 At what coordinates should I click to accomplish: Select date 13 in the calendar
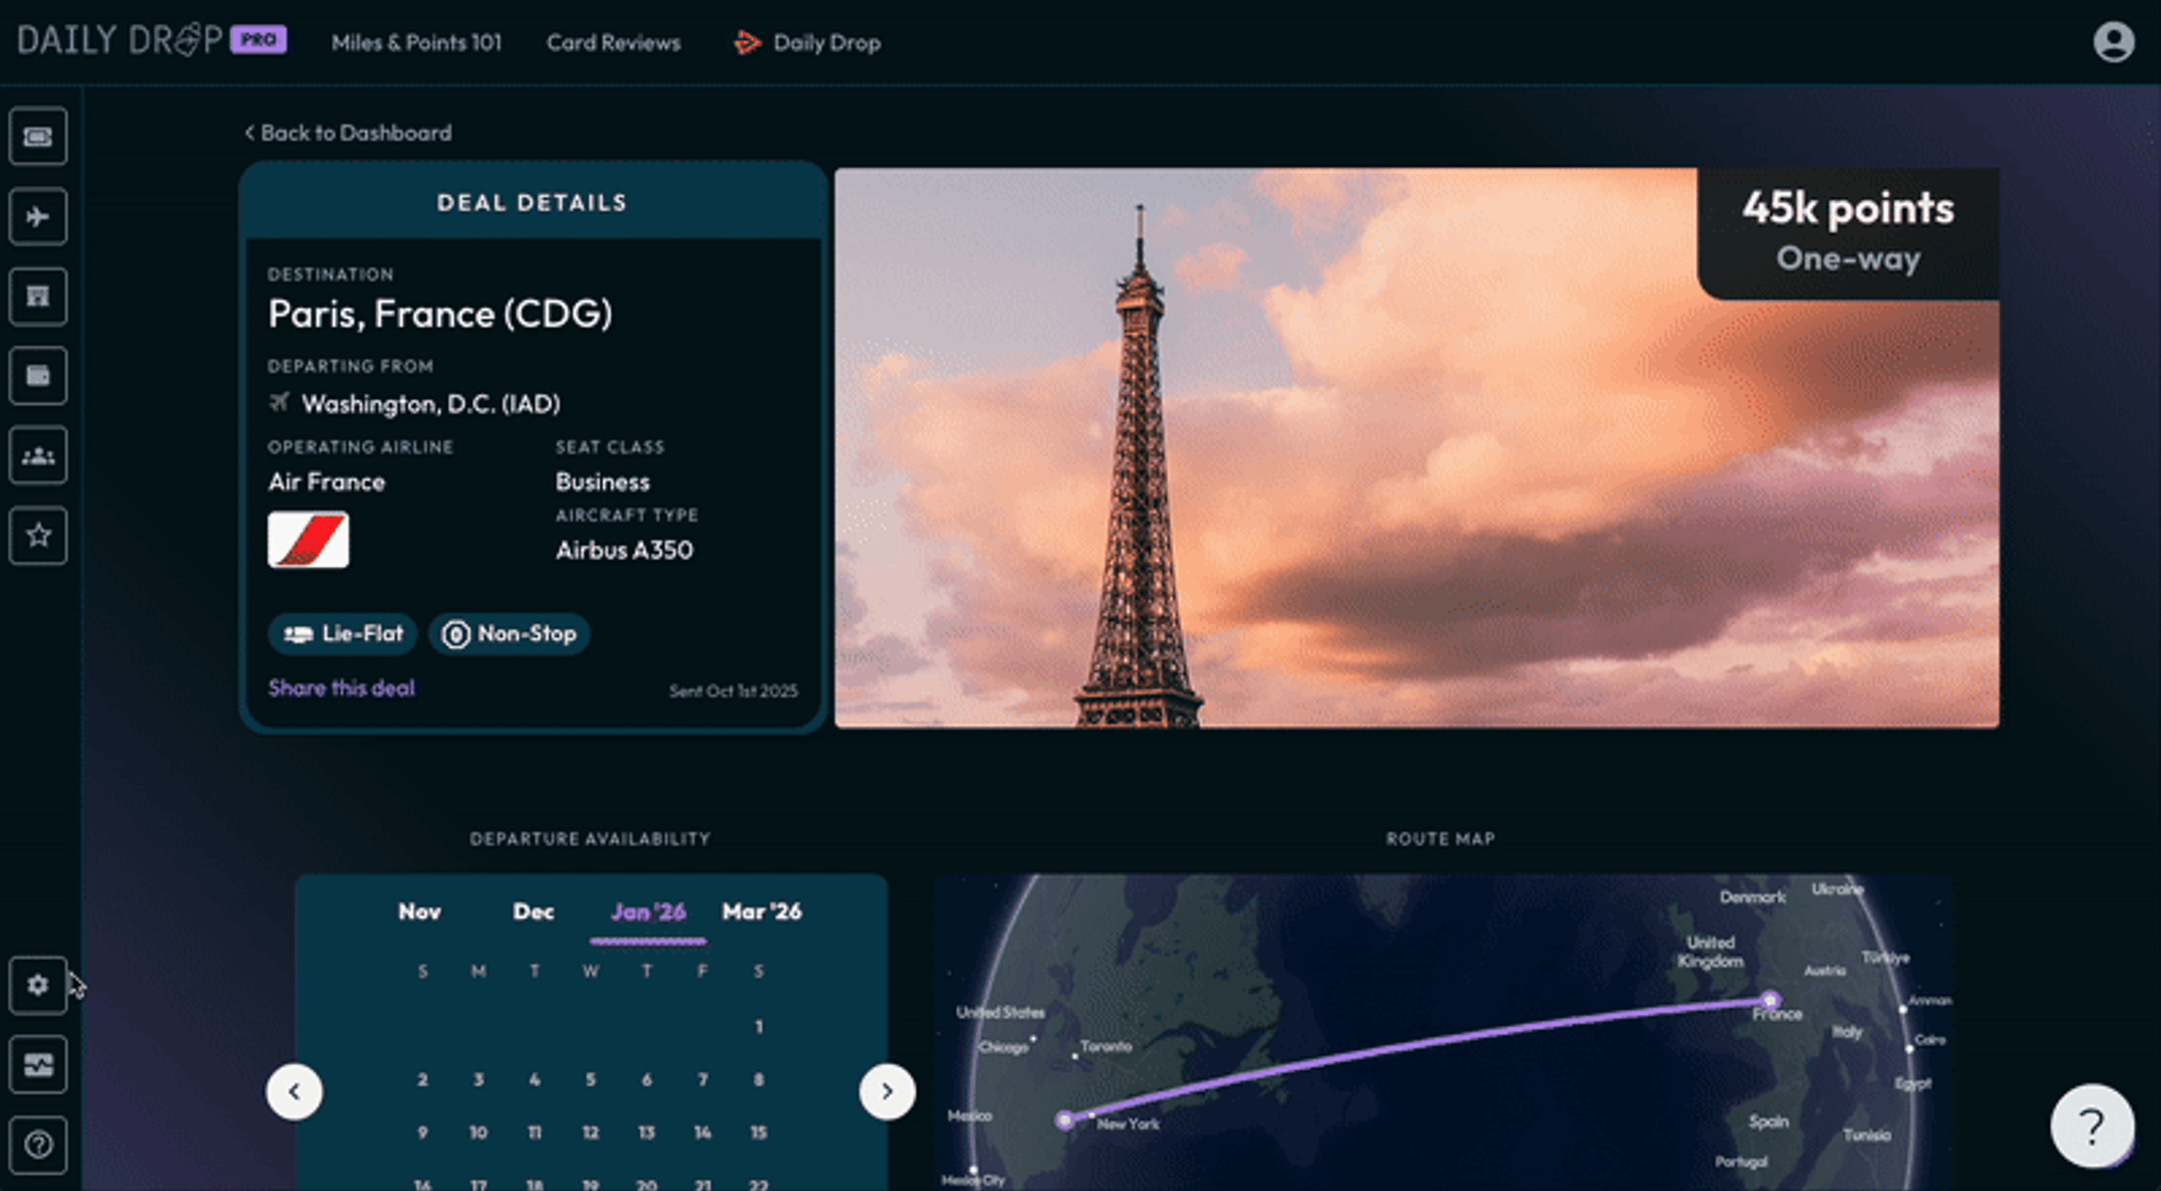(x=646, y=1132)
